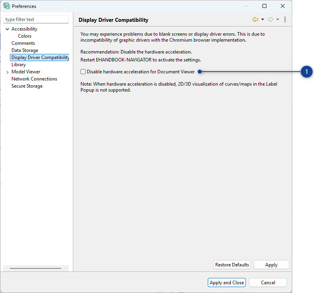Click the Preferences application icon in title bar
This screenshot has height=293, width=314.
(7, 6)
